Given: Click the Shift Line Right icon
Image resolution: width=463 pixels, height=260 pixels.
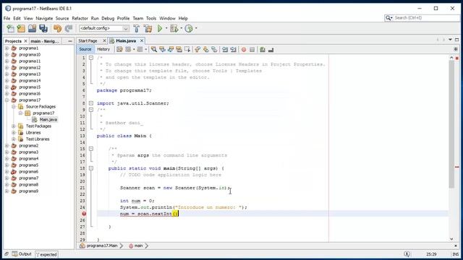Looking at the screenshot, I should point(233,49).
